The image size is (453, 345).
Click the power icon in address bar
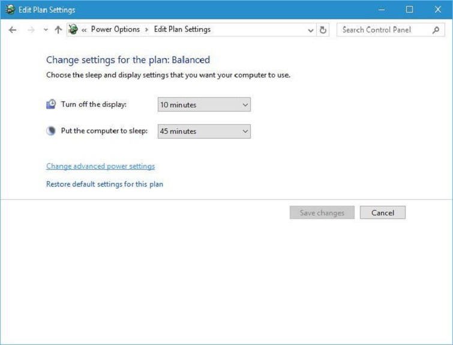(x=73, y=29)
